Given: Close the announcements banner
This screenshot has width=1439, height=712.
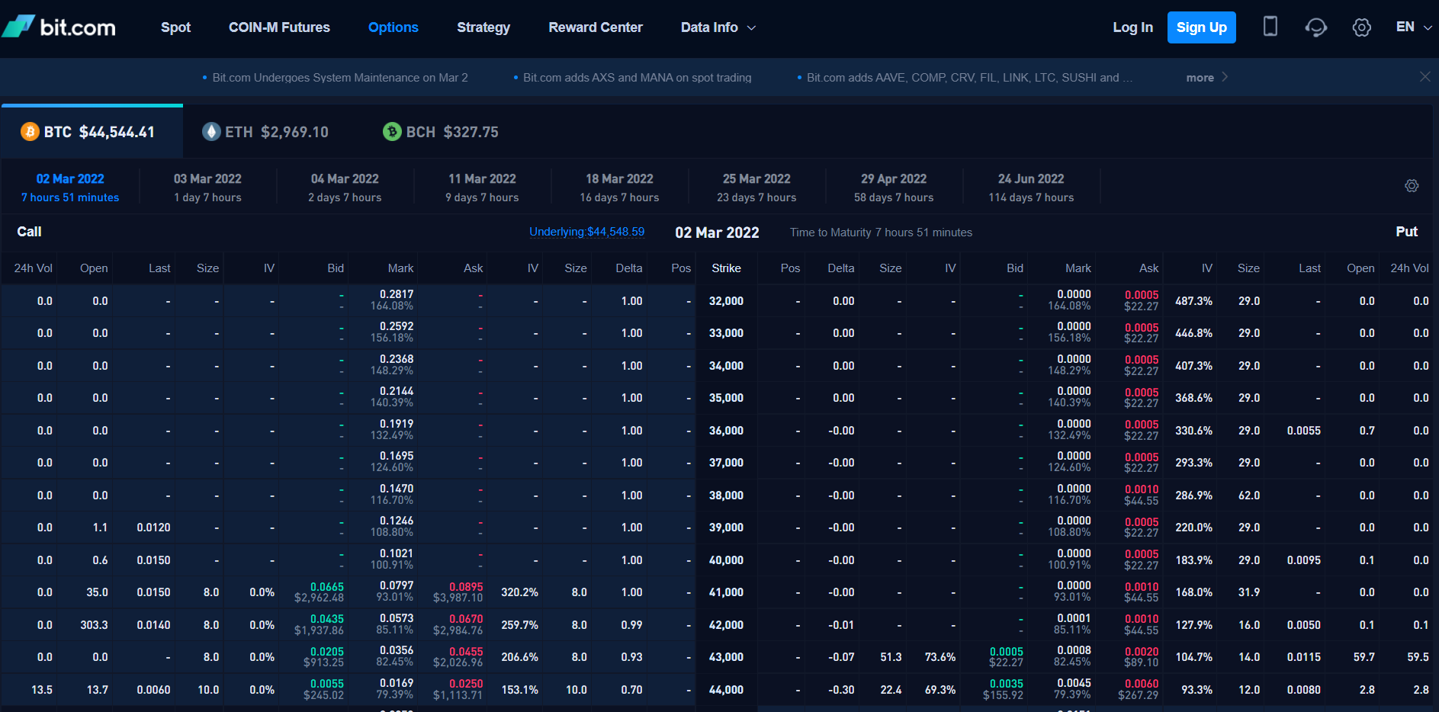Looking at the screenshot, I should [x=1425, y=77].
